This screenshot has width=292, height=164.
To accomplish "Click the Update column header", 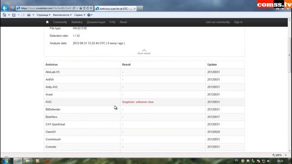I will coord(212,65).
